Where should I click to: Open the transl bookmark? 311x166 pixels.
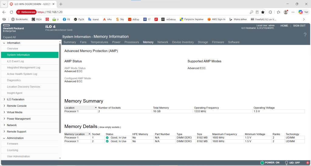pyautogui.click(x=93, y=19)
